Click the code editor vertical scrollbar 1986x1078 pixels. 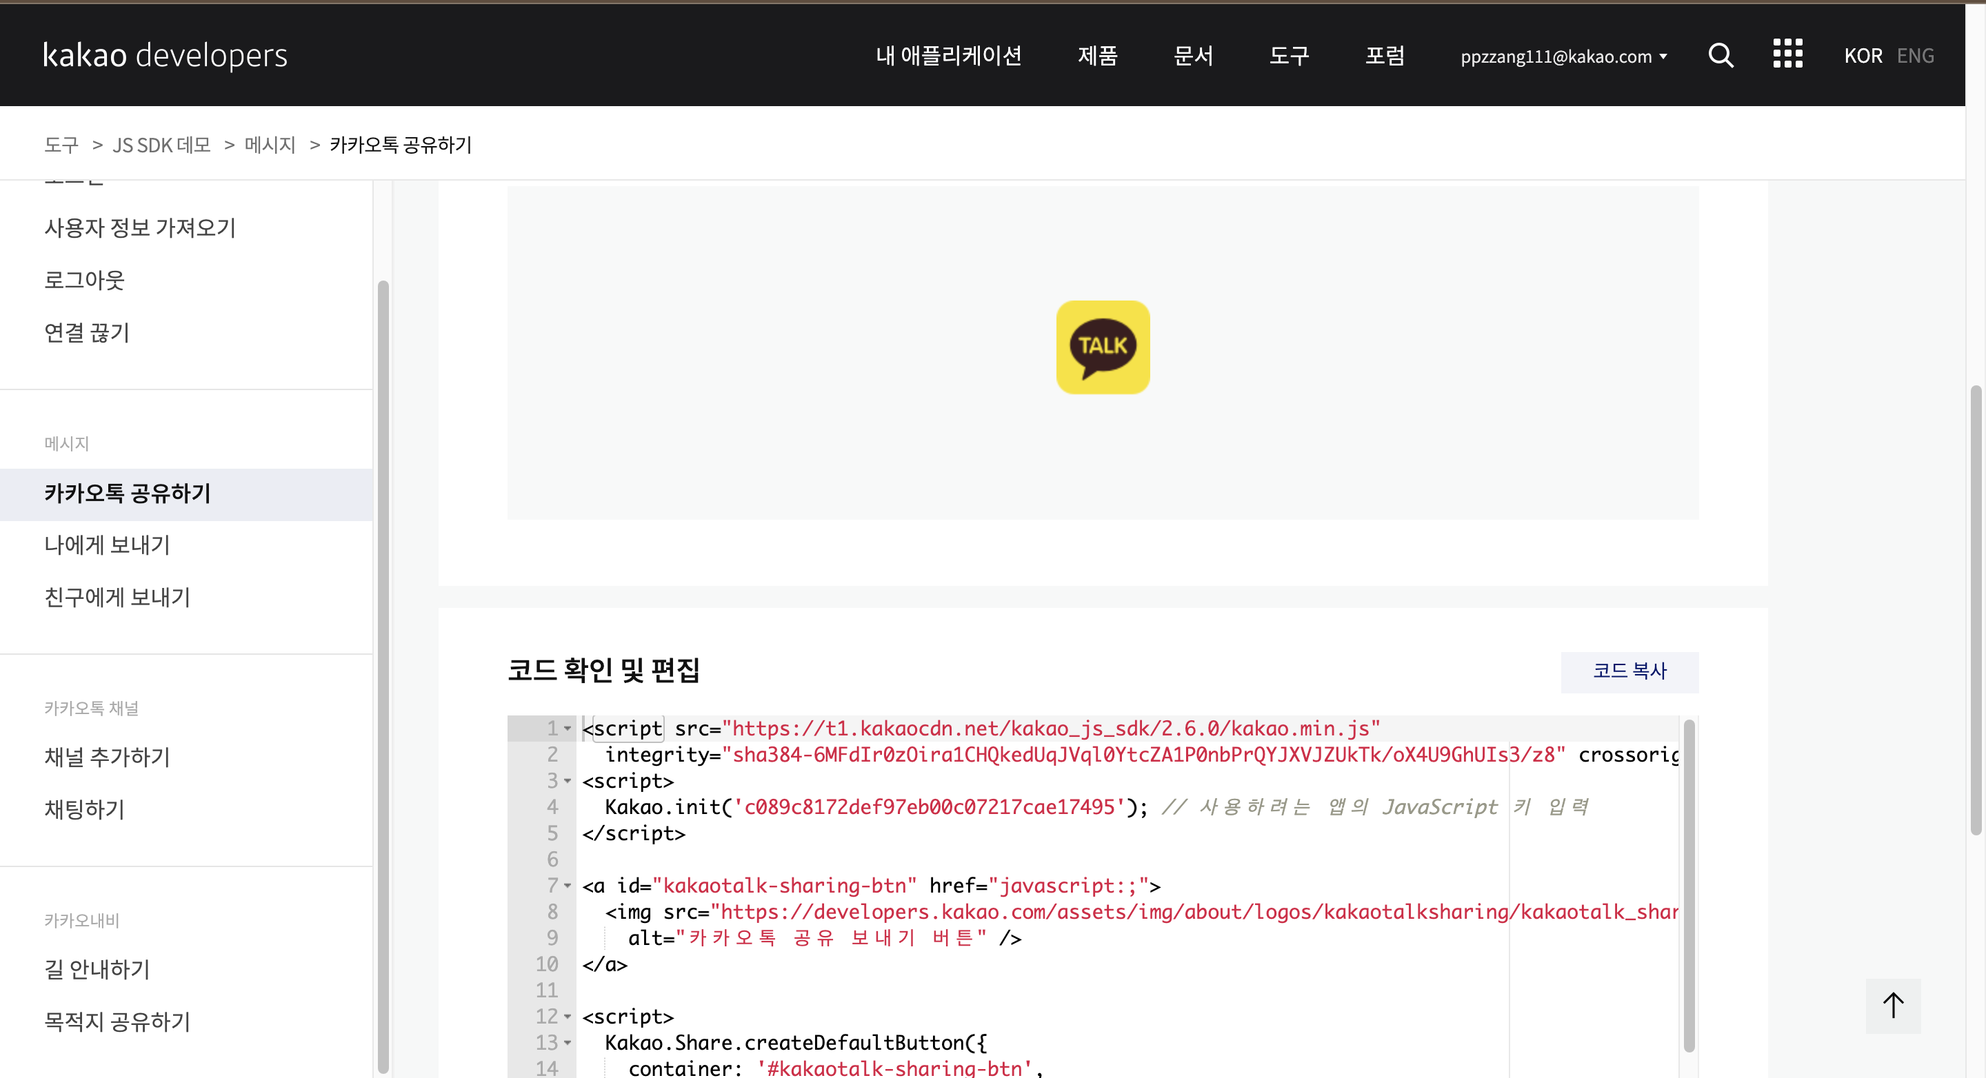pos(1688,886)
